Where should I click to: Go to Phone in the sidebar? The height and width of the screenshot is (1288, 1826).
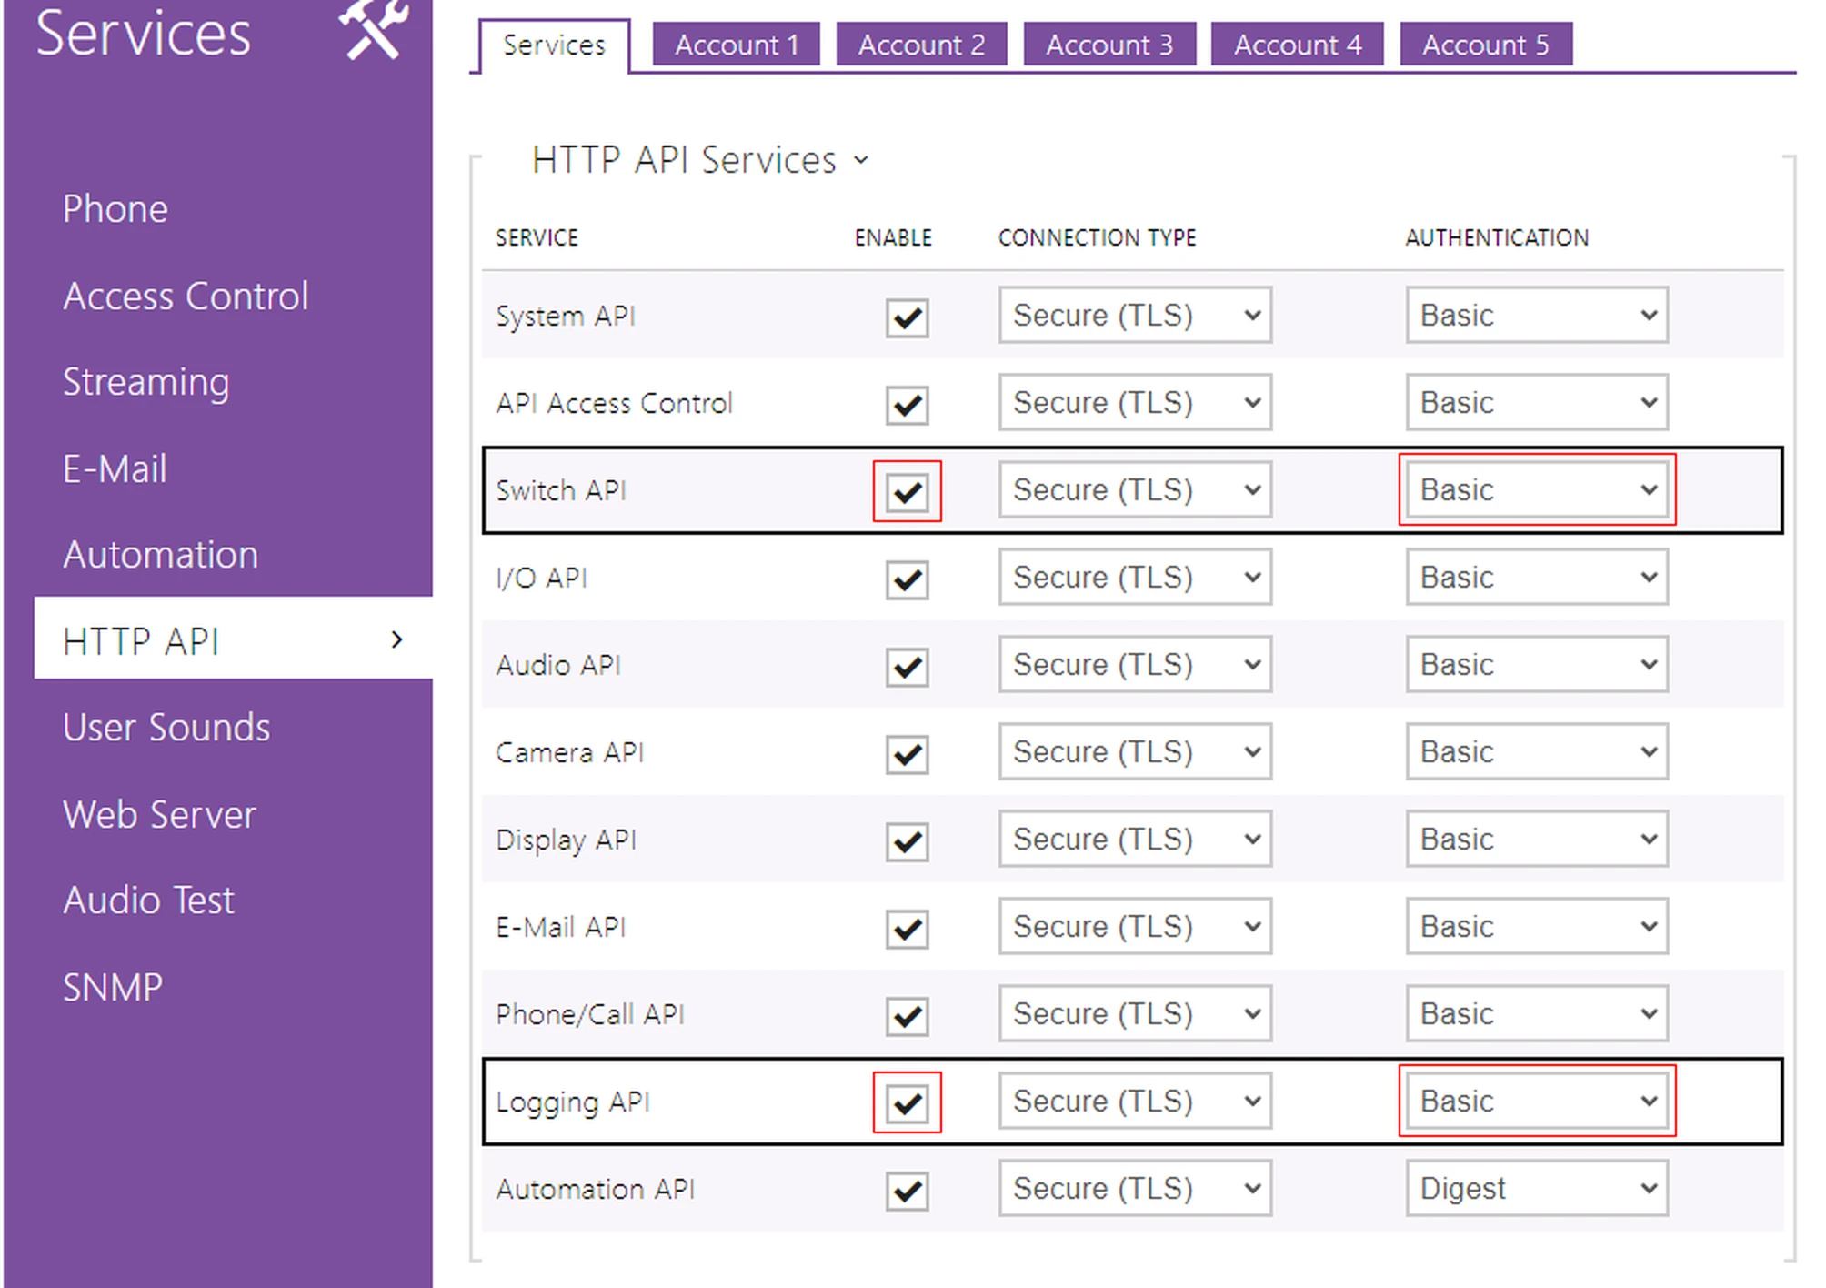(115, 209)
